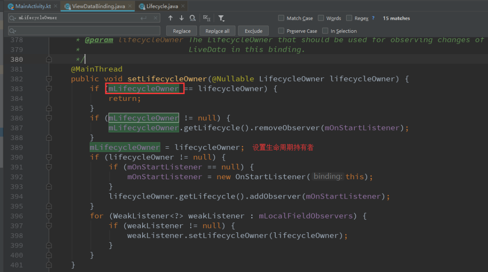The image size is (488, 272).
Task: Collapse the comment fold at line 380
Action: pos(49,59)
